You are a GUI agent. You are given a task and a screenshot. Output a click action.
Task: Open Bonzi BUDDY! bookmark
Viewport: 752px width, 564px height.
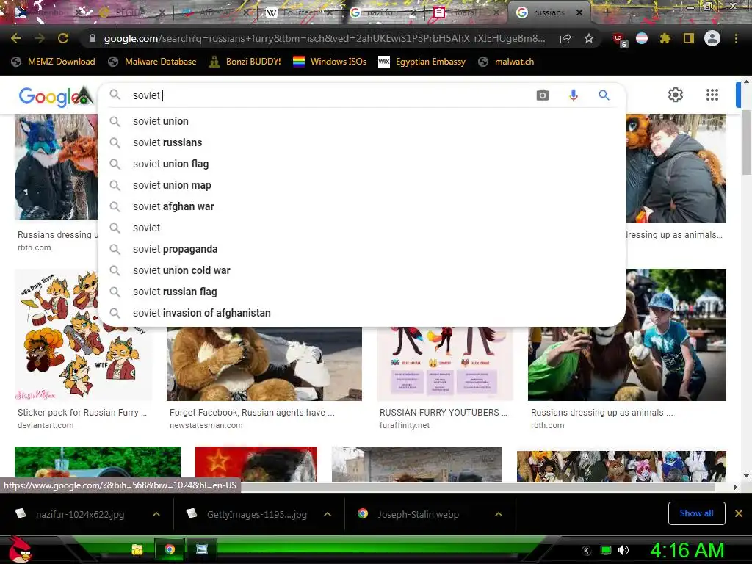pos(245,62)
